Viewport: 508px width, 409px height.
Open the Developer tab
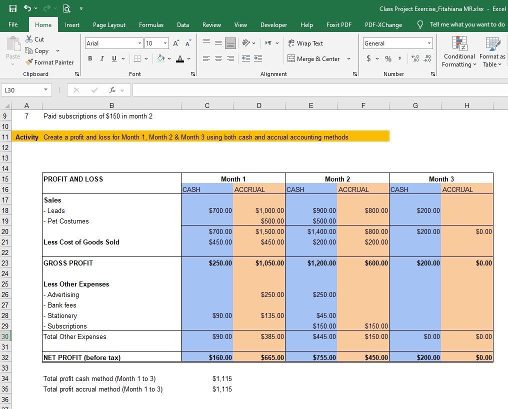[273, 25]
